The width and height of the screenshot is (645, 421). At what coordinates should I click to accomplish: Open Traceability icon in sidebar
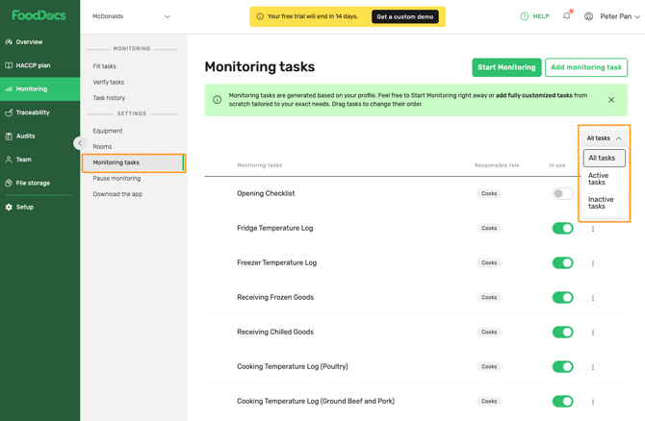9,112
